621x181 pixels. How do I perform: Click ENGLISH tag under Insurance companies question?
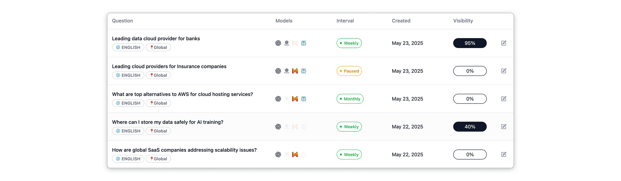pyautogui.click(x=128, y=75)
